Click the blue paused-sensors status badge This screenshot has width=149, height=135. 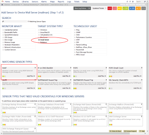click(x=132, y=8)
